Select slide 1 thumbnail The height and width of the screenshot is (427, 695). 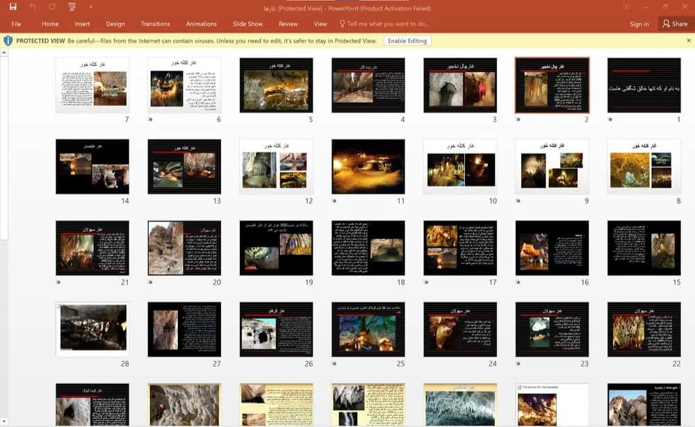644,85
